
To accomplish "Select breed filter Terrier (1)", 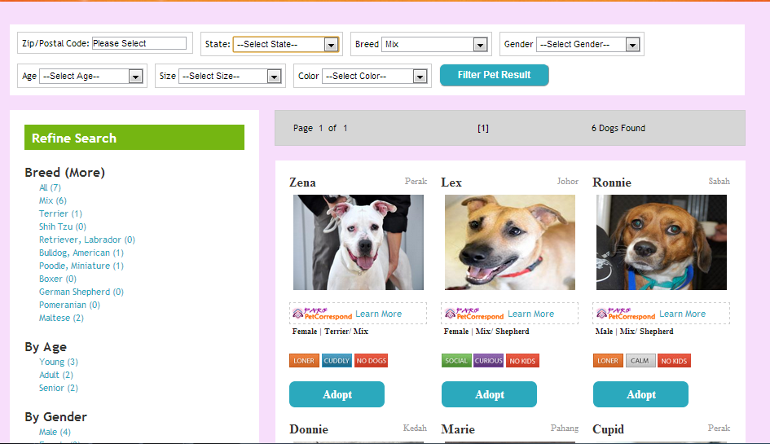I will 60,213.
